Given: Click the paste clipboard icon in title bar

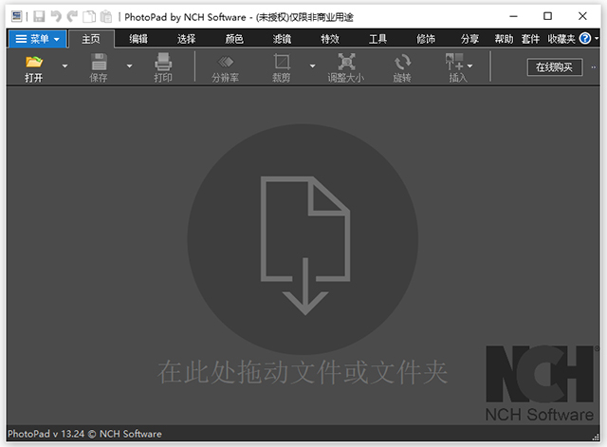Looking at the screenshot, I should point(106,16).
